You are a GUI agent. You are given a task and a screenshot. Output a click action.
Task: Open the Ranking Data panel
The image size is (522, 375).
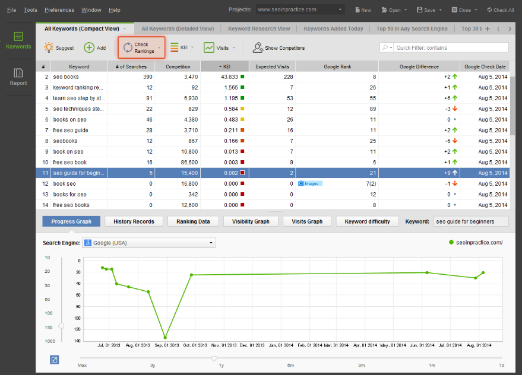pyautogui.click(x=193, y=221)
